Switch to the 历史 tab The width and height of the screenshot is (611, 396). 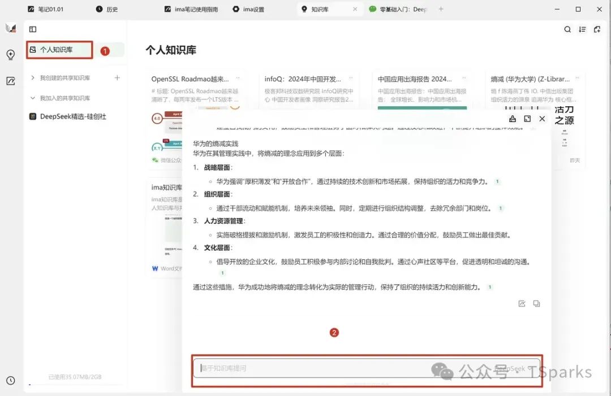(x=107, y=9)
